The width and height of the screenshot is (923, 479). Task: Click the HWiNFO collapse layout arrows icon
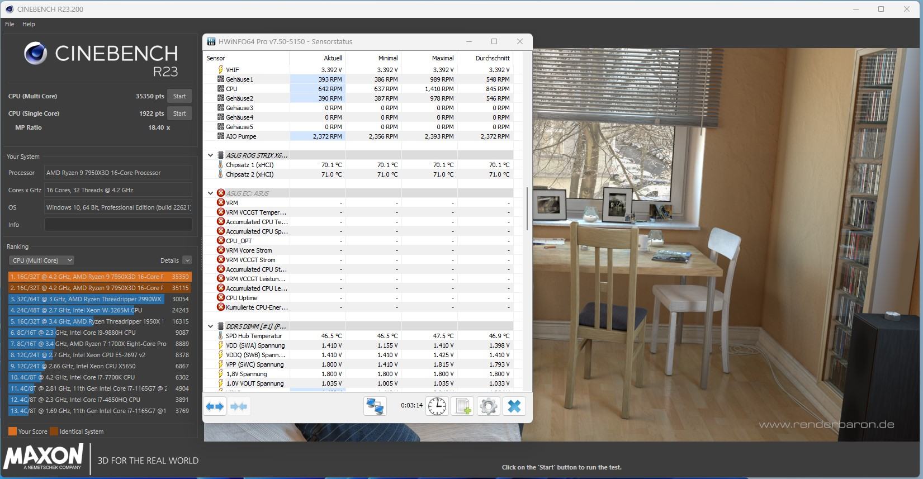click(x=239, y=406)
